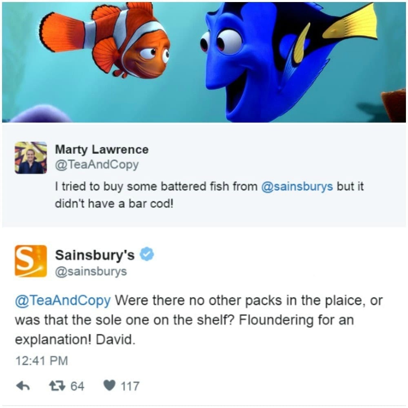
Task: Open Marty Lawrence's profile photo
Action: (x=31, y=157)
